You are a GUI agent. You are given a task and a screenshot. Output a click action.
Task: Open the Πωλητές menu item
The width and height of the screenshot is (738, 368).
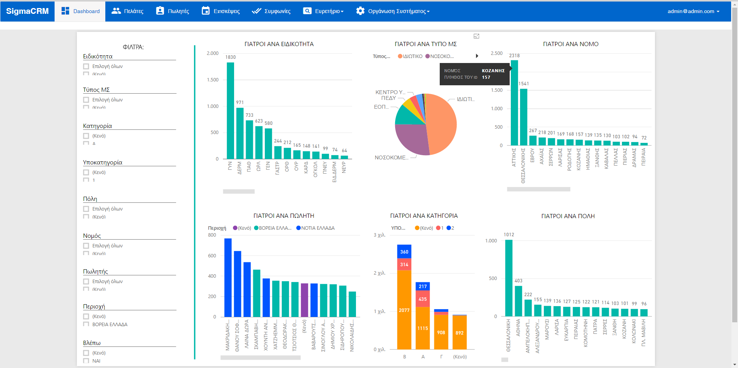click(173, 11)
